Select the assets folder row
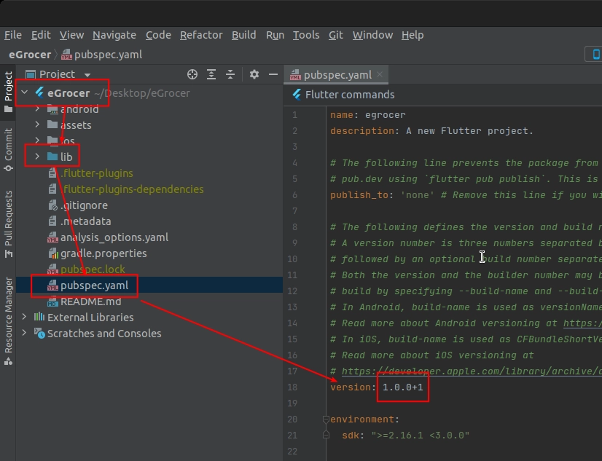 pyautogui.click(x=149, y=125)
